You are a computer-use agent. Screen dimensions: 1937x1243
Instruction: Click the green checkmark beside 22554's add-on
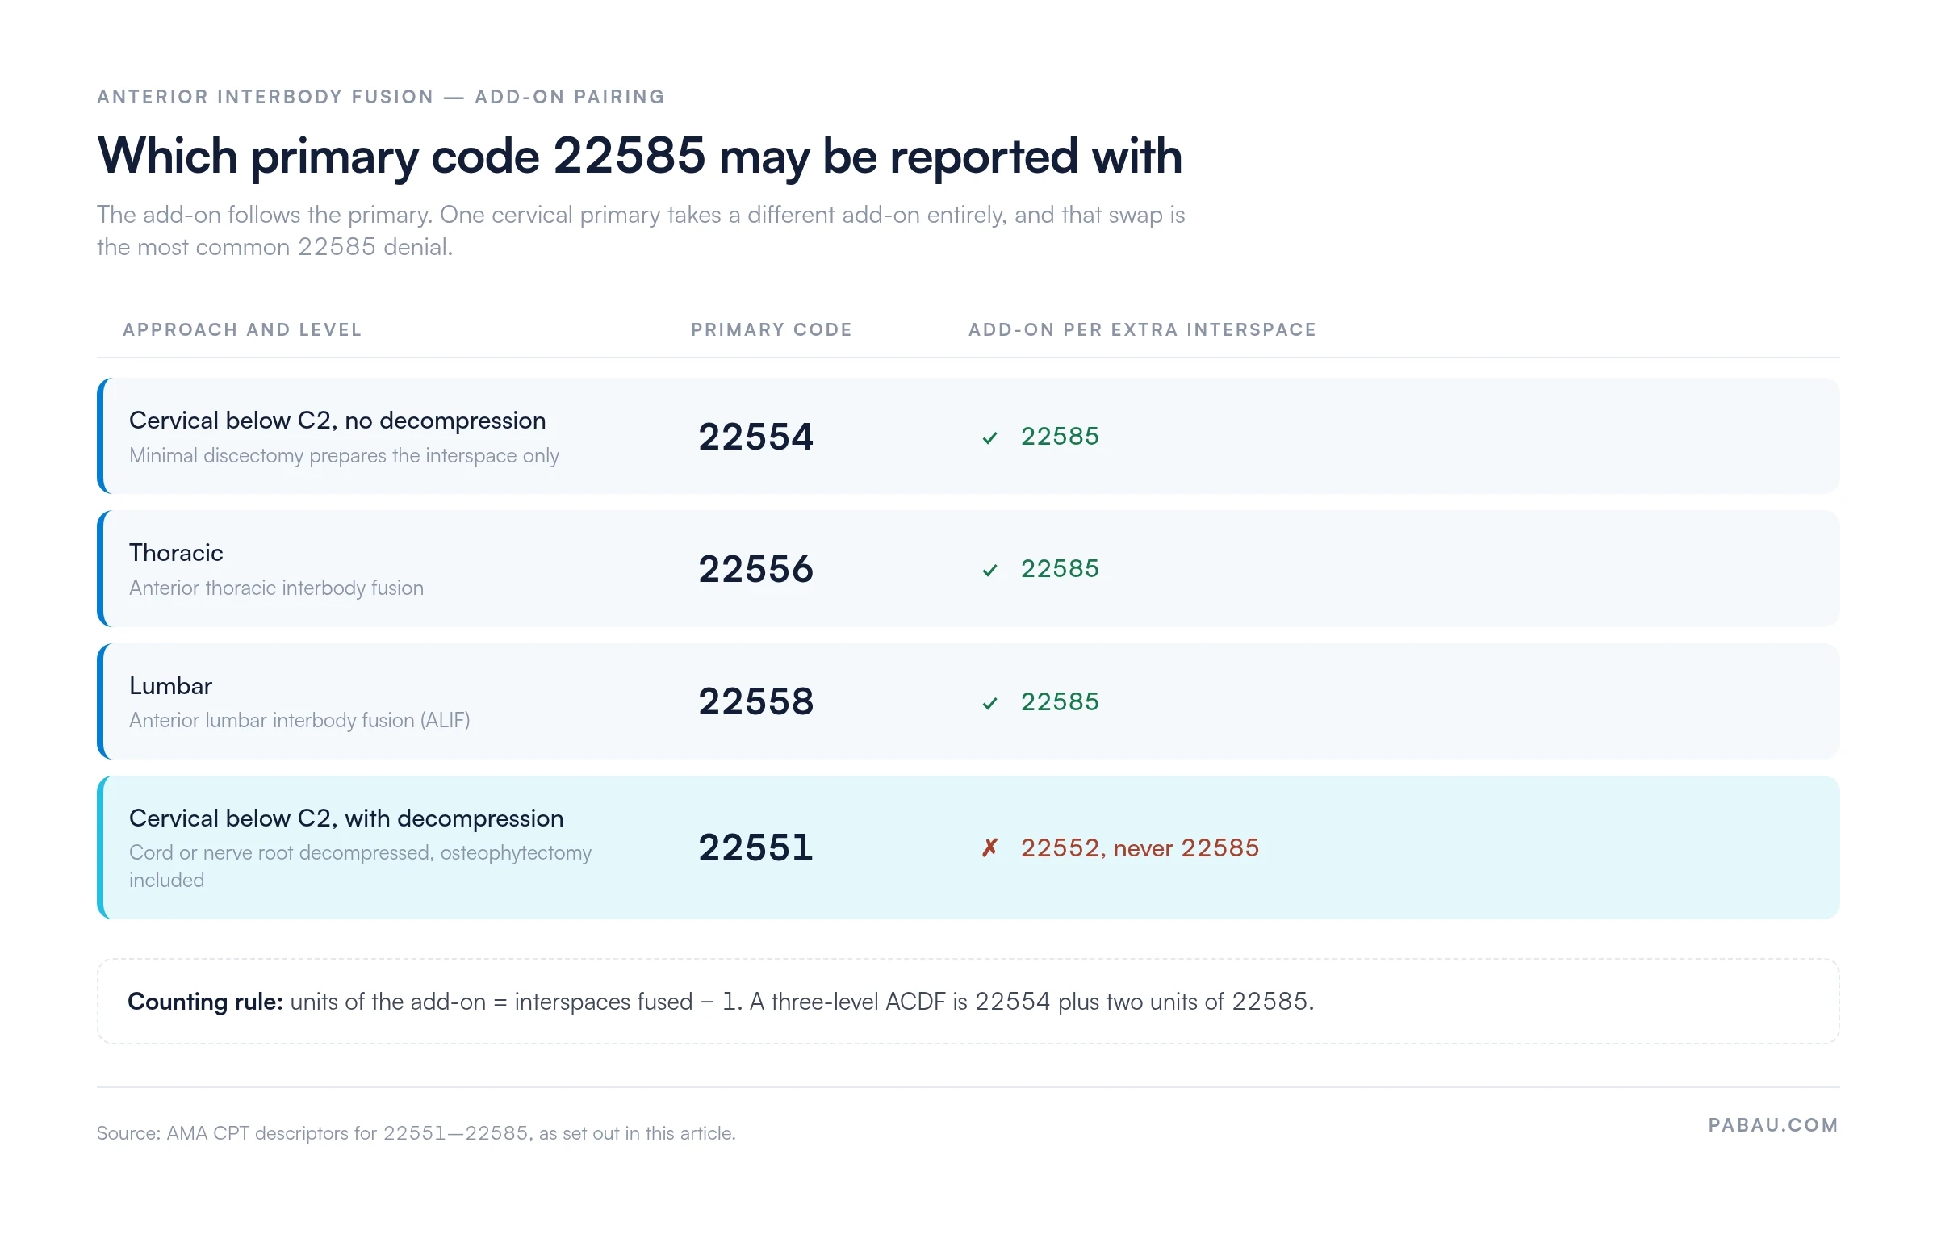tap(989, 437)
